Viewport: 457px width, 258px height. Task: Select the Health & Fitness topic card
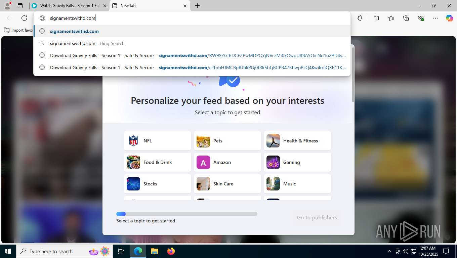point(297,141)
